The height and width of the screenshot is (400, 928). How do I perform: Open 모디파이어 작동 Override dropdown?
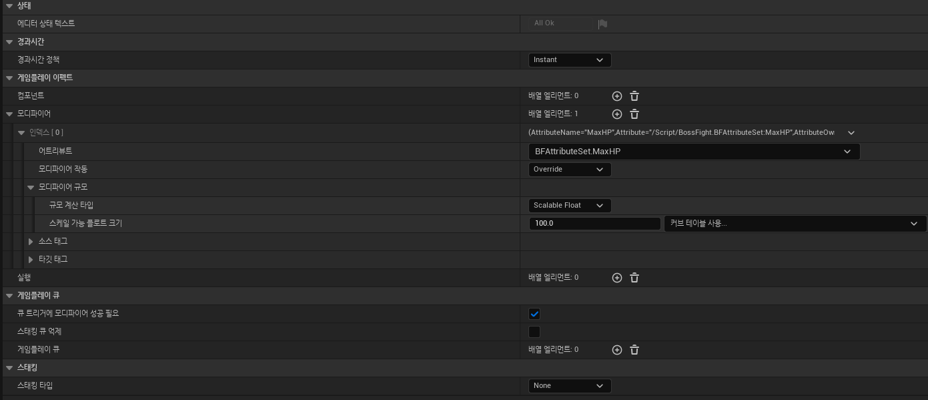pyautogui.click(x=570, y=170)
